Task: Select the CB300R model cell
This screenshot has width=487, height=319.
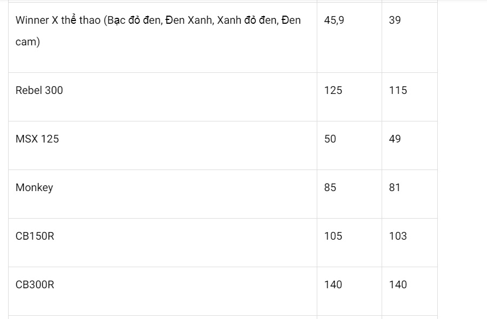Action: [x=35, y=285]
